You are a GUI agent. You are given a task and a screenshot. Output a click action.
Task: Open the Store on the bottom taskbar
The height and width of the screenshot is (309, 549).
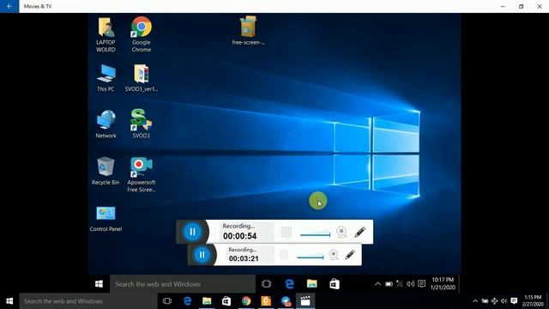(x=226, y=301)
